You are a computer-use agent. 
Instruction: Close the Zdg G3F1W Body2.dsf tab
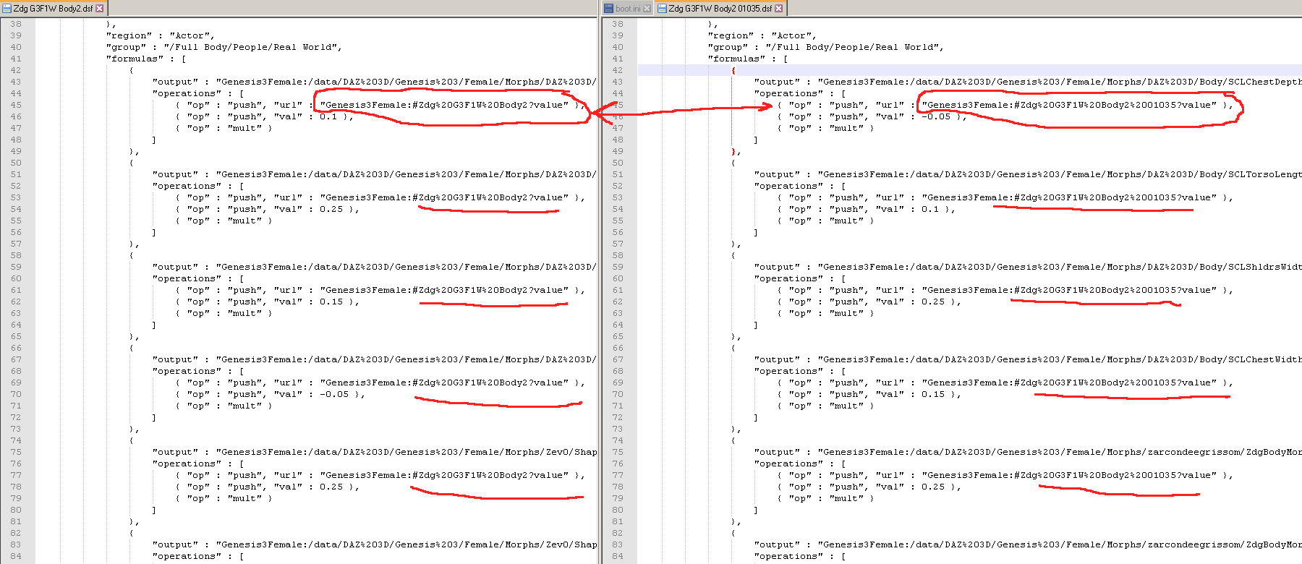100,9
